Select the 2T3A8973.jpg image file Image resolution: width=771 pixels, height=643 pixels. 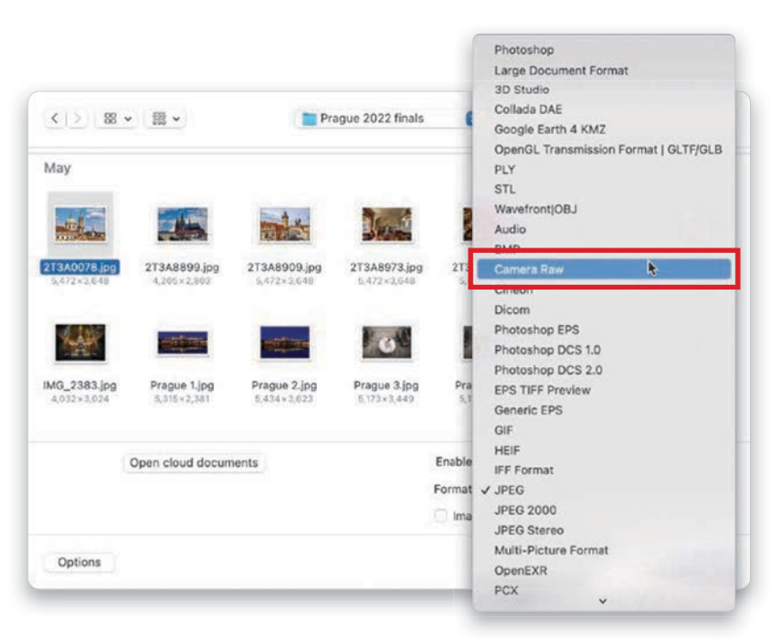pyautogui.click(x=385, y=225)
